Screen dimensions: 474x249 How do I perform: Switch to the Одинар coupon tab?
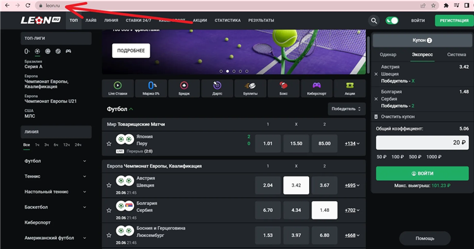pyautogui.click(x=388, y=55)
